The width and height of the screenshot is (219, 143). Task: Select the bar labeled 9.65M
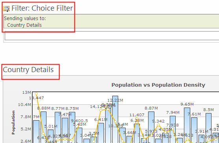click(x=187, y=125)
